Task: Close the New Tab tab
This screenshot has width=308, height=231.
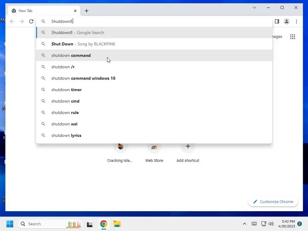Action: (x=75, y=11)
